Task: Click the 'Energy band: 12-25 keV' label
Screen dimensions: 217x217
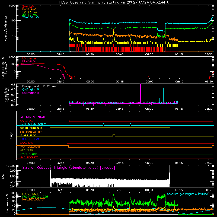Action: 39,86
